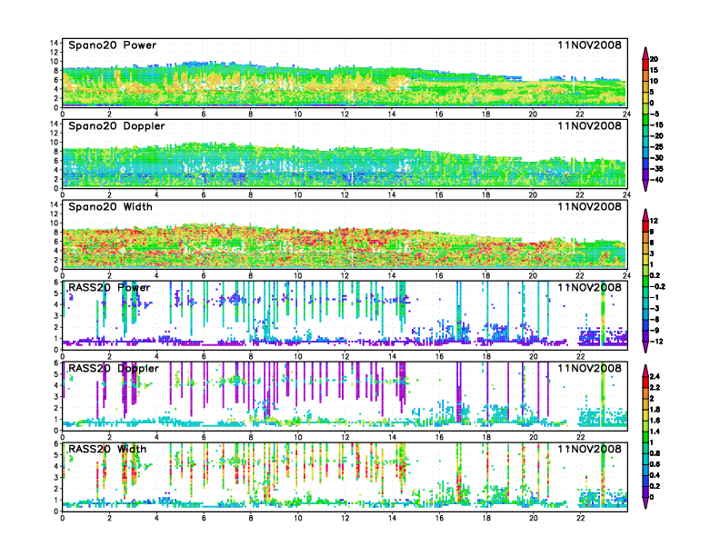Click the "2.2" label on the third colorbar
The height and width of the screenshot is (556, 720).
655,388
